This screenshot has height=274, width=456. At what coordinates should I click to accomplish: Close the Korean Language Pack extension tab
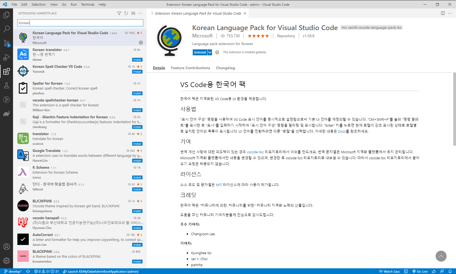pos(245,13)
